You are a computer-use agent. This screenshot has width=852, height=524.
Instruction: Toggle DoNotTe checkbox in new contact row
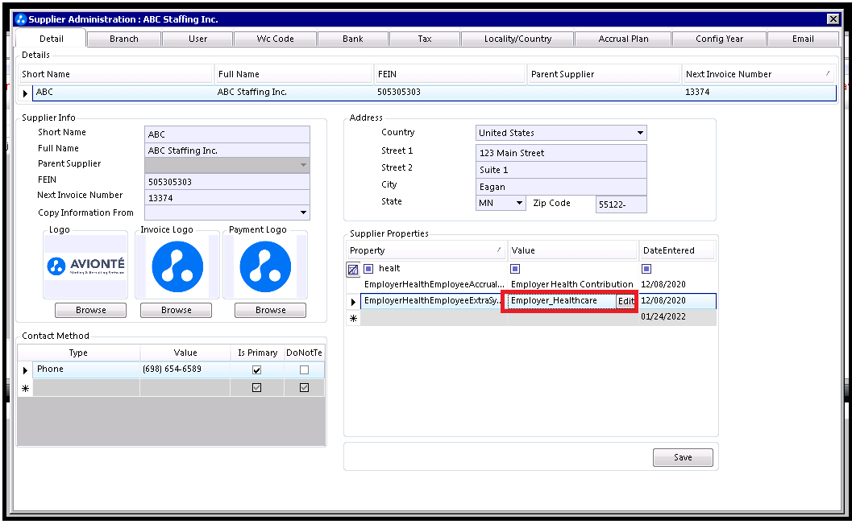pyautogui.click(x=305, y=387)
